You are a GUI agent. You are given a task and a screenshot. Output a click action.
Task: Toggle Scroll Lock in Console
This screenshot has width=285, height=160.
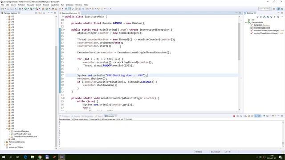[249, 116]
